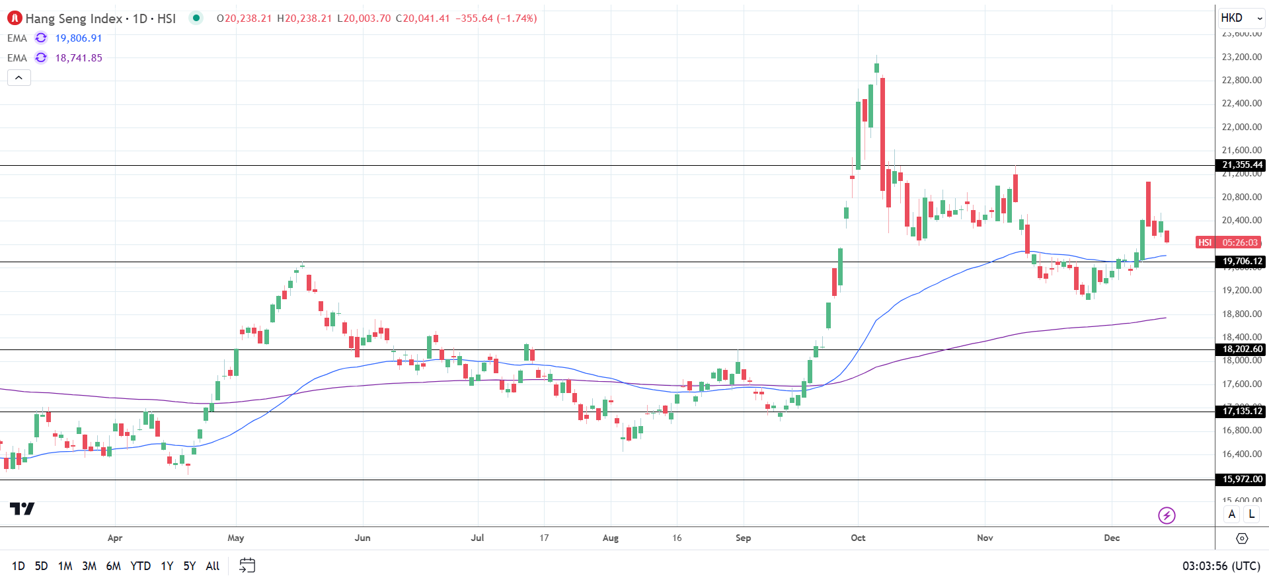
Task: Toggle log scale with the L button
Action: [1251, 514]
